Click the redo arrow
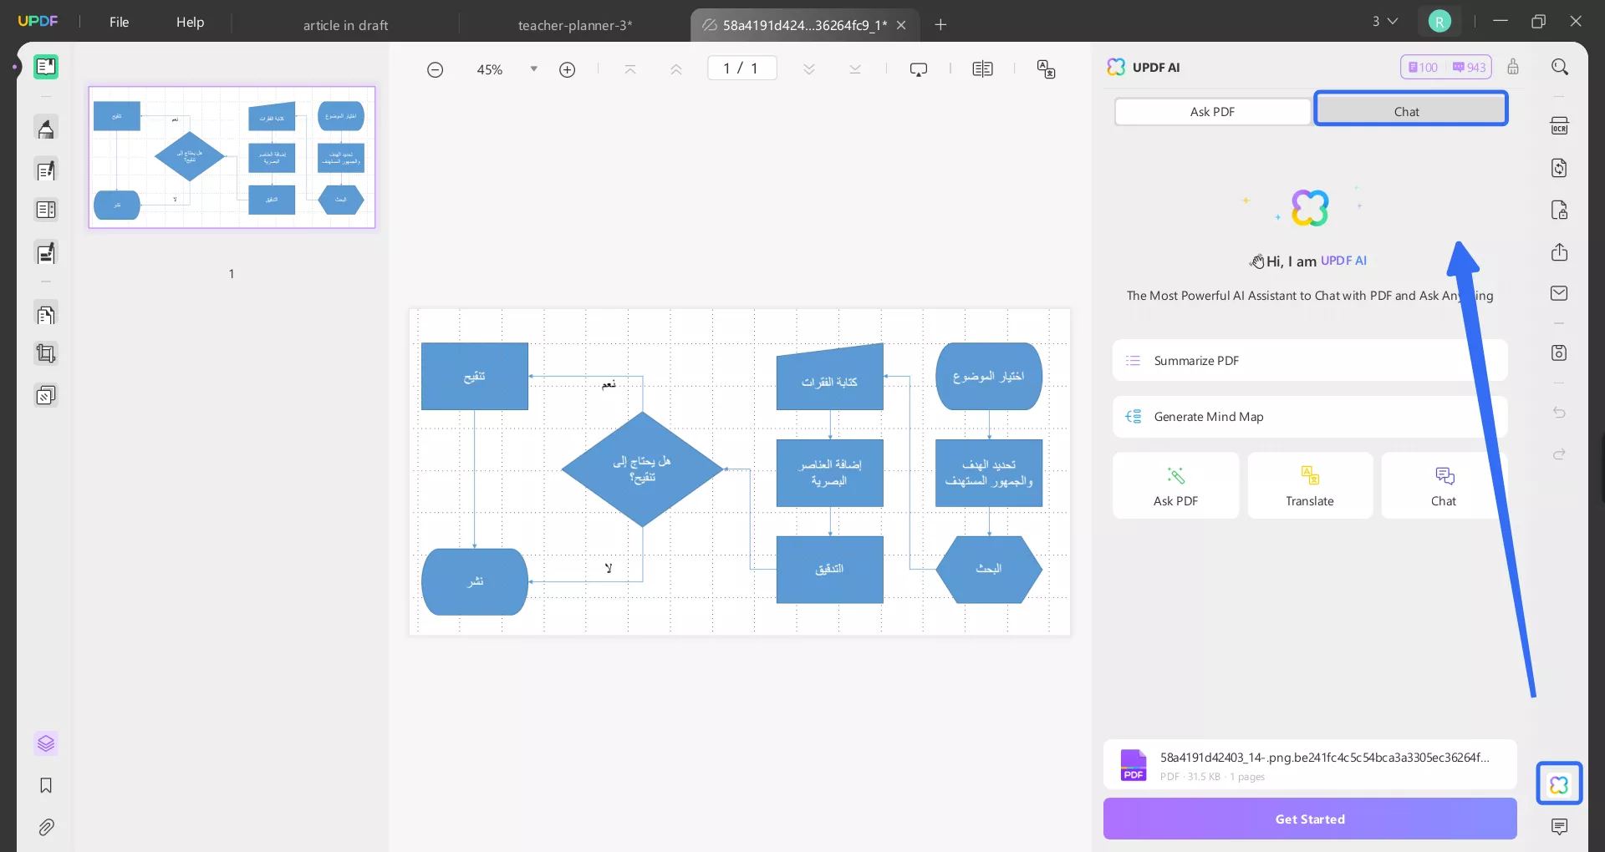This screenshot has height=852, width=1605. pos(1559,454)
